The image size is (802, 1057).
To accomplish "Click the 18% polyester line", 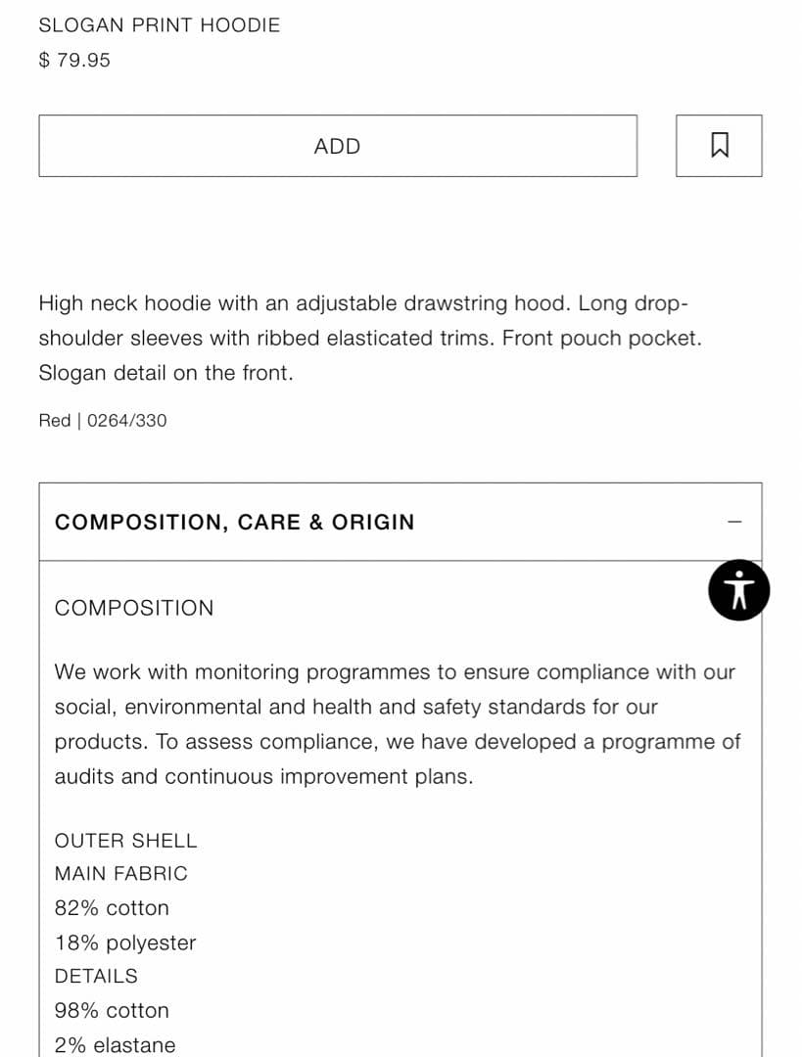I will point(125,943).
